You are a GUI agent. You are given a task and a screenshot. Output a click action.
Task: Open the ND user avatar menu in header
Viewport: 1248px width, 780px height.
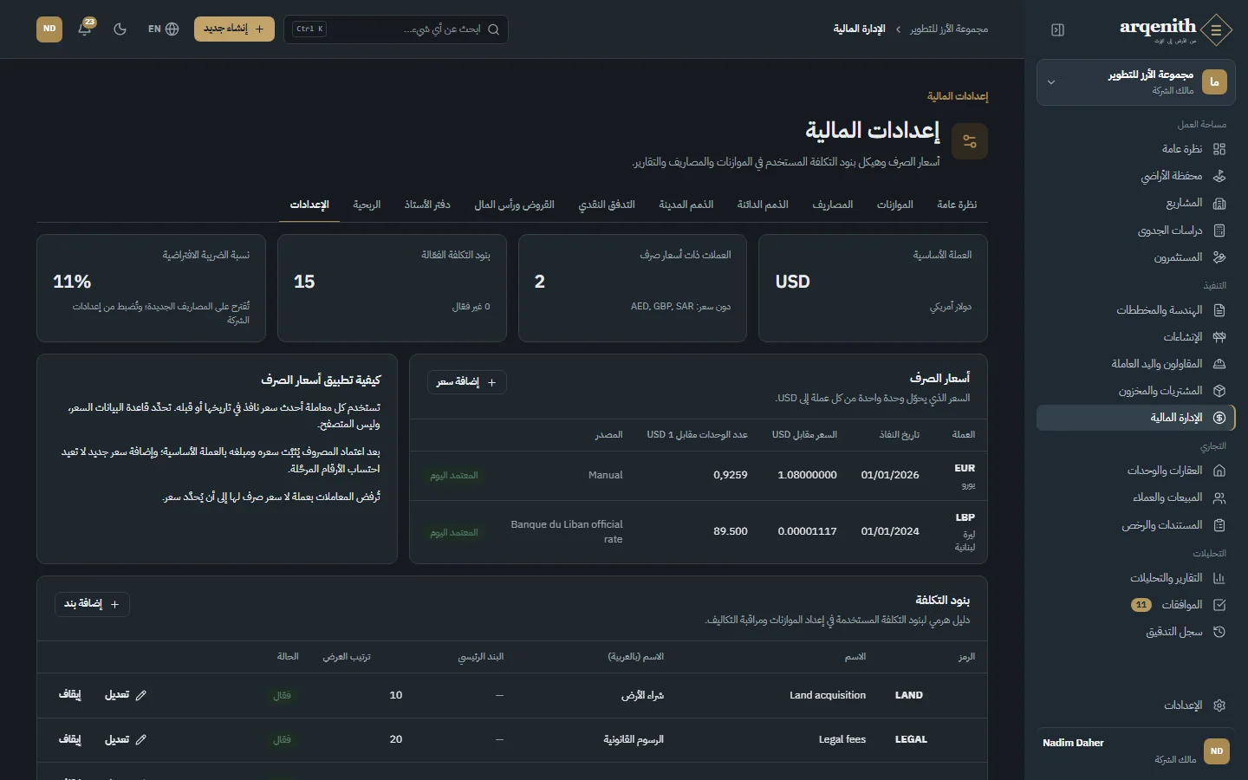[49, 29]
